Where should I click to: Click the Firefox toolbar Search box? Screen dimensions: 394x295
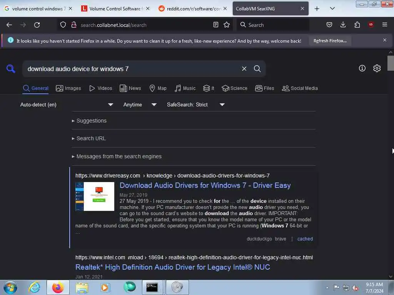[x=273, y=25]
